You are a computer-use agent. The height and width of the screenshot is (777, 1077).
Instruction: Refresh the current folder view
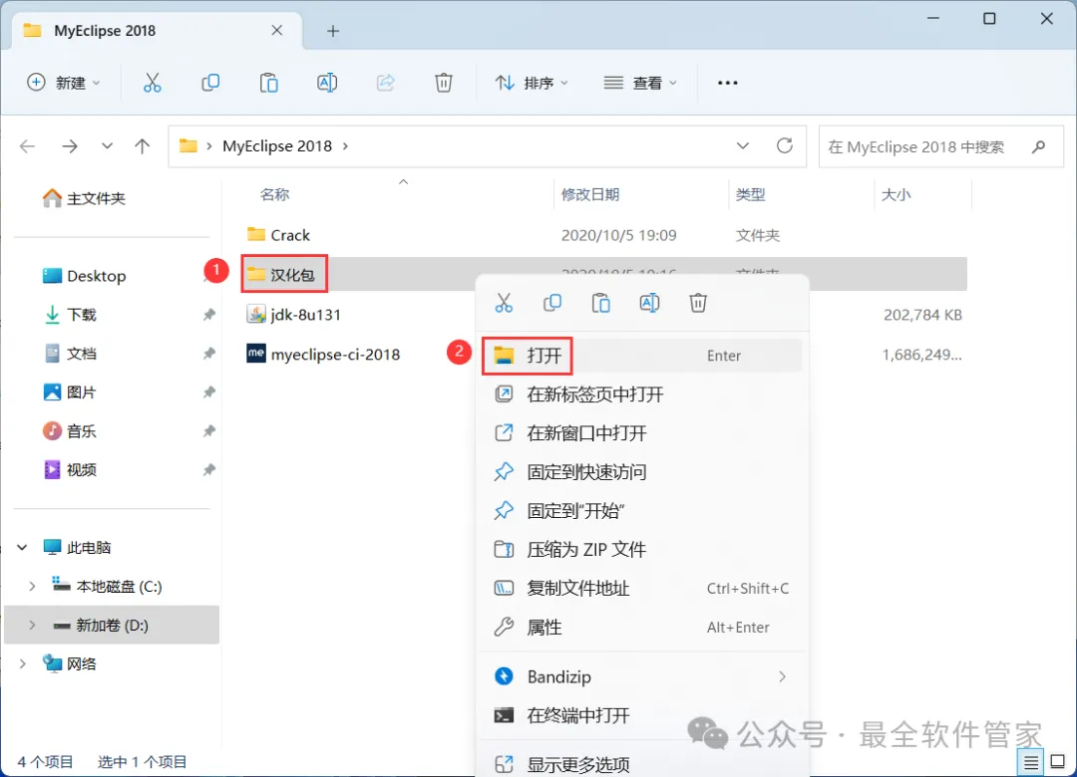(x=785, y=145)
